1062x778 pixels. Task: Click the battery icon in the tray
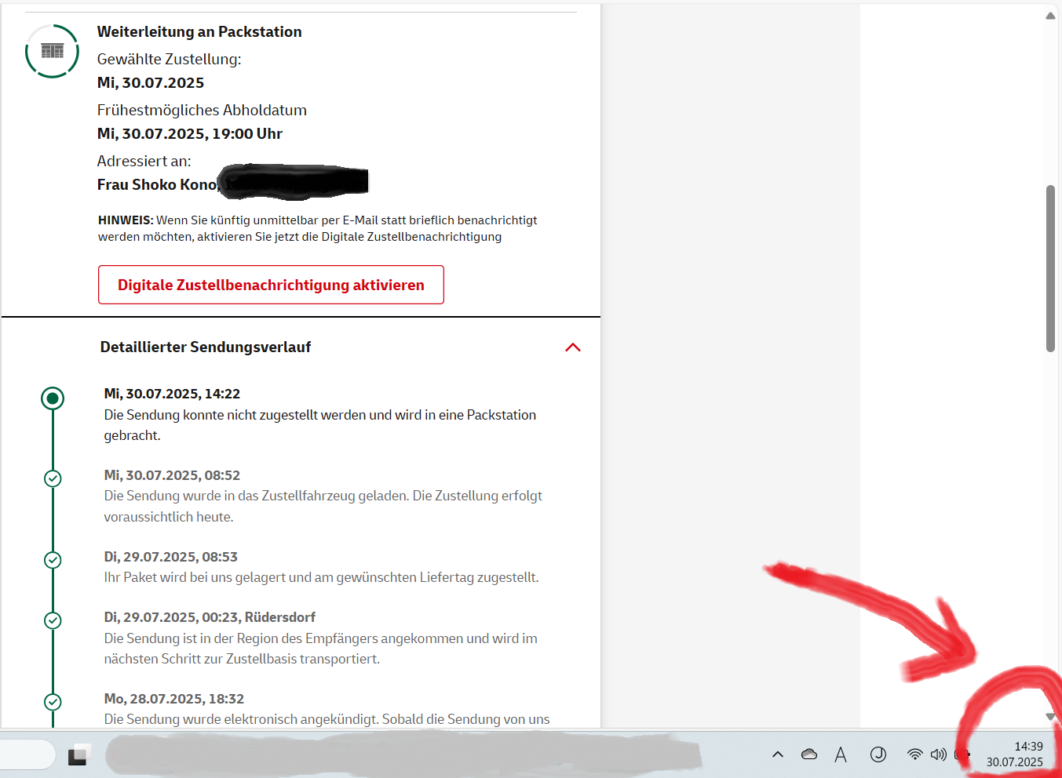point(962,754)
